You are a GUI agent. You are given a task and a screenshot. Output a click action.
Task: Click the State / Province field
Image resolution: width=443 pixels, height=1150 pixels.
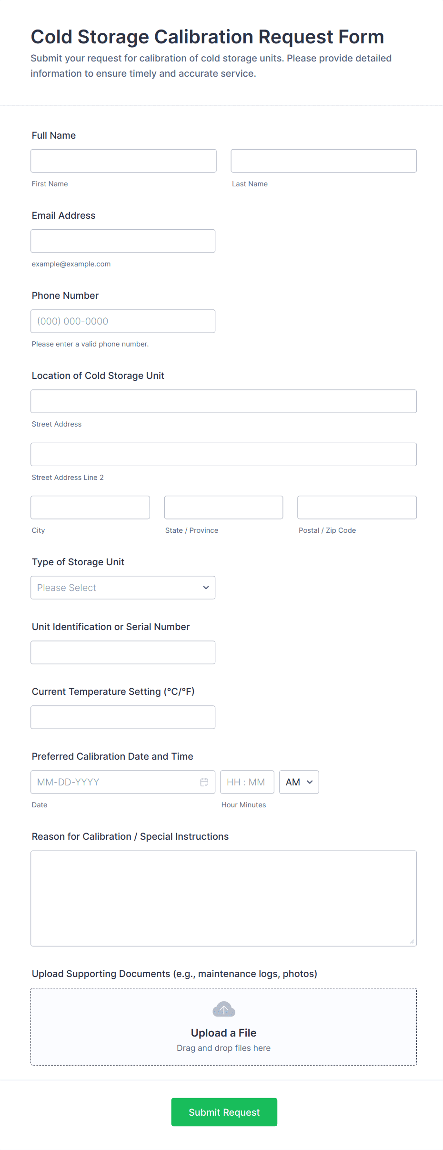click(223, 508)
